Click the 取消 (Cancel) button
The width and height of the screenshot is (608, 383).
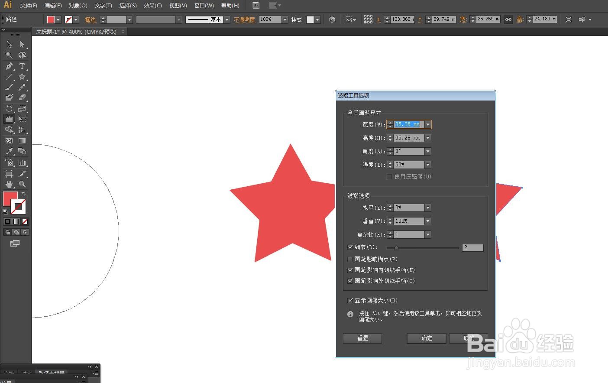[469, 338]
